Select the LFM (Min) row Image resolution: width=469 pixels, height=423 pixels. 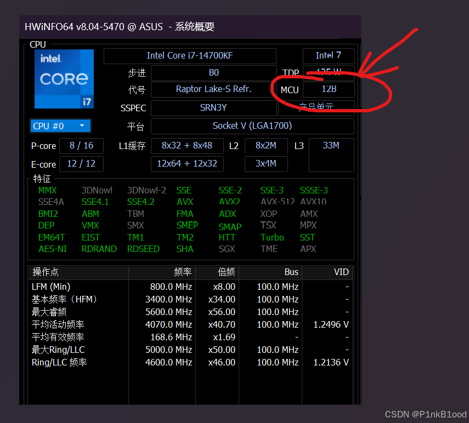click(x=190, y=287)
